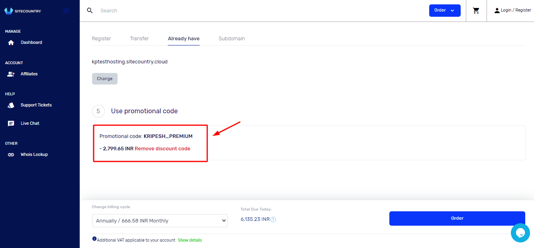
Task: Select the Subdomain tab
Action: (x=232, y=39)
